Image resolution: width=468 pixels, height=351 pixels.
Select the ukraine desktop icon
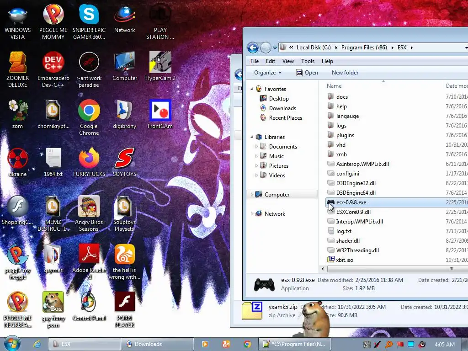pos(17,162)
